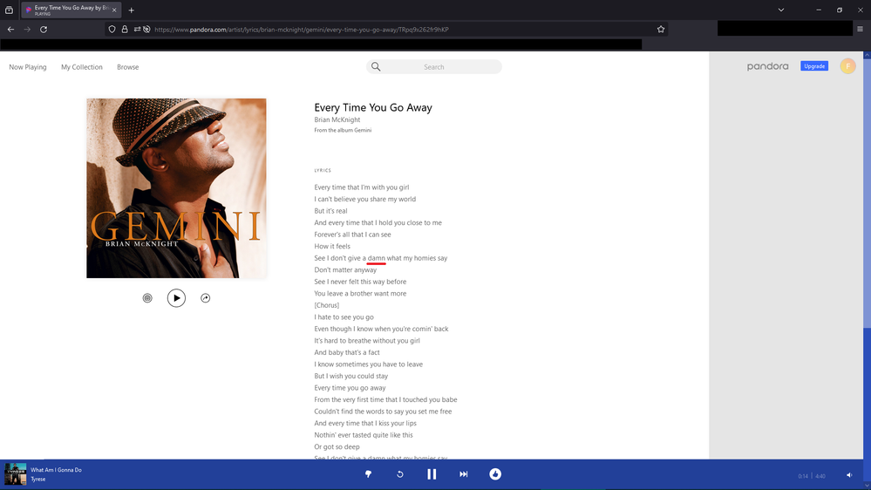Click the Search input field
The image size is (871, 490).
tap(434, 66)
